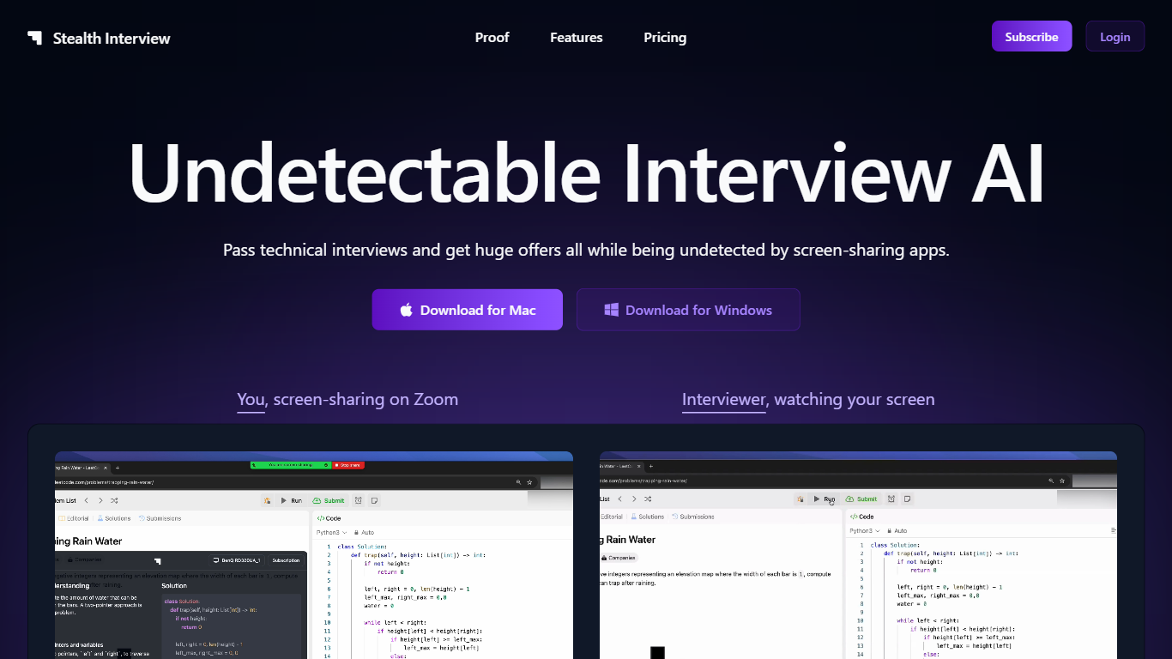
Task: Click the bookmark star in Interviewer preview
Action: [1062, 481]
